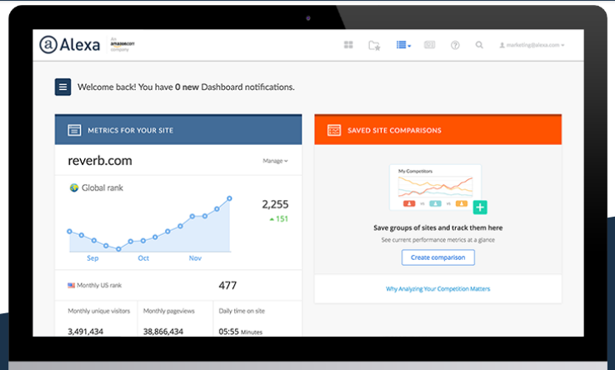
Task: Click the last data point on rank chart
Action: [x=229, y=198]
